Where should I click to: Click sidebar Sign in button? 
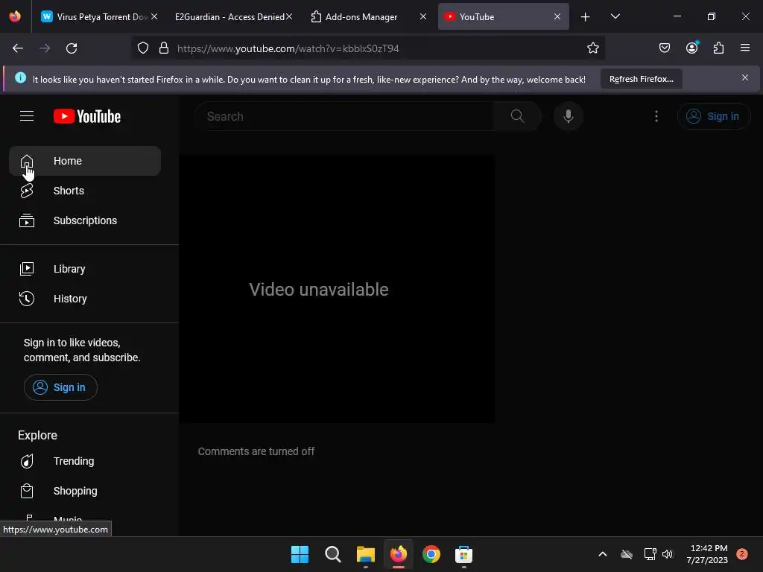click(x=60, y=387)
